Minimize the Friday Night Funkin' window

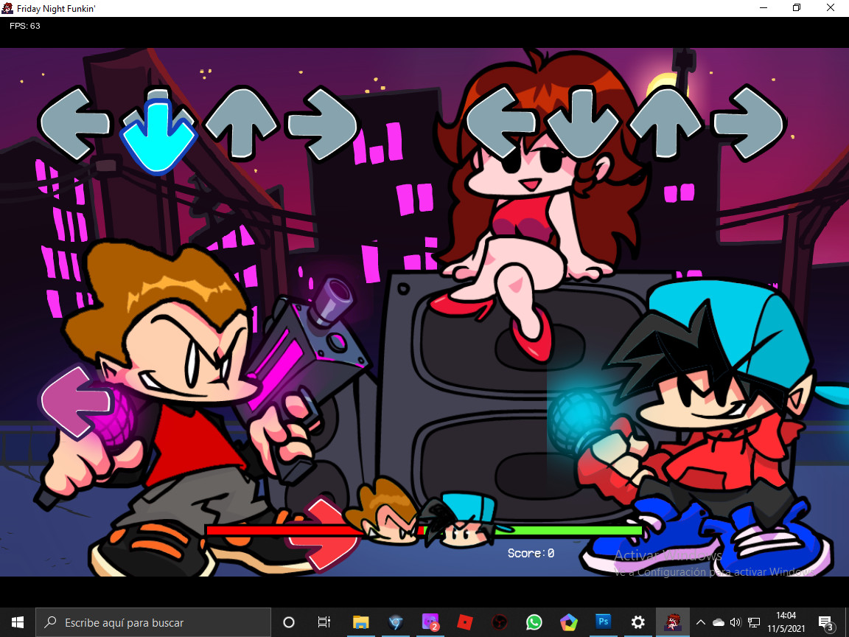pos(764,8)
